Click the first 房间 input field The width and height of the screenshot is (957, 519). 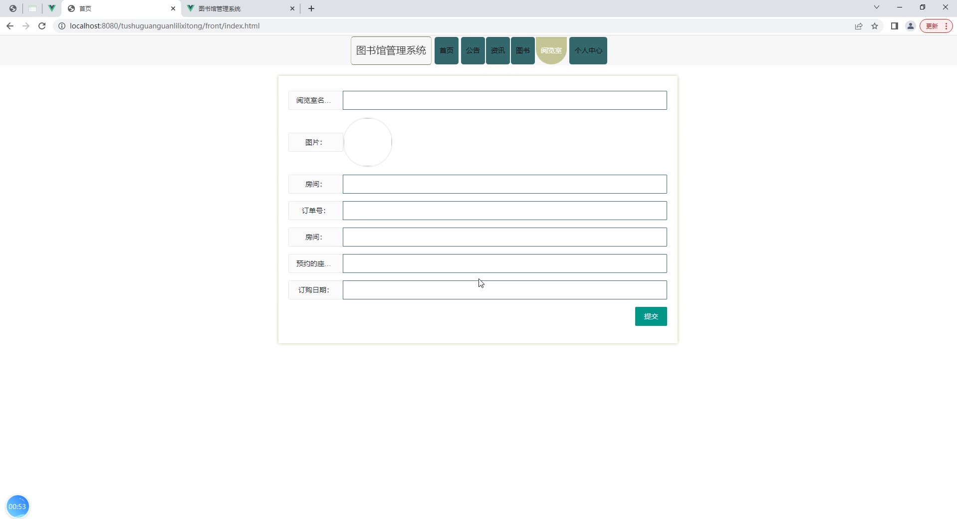pos(504,184)
